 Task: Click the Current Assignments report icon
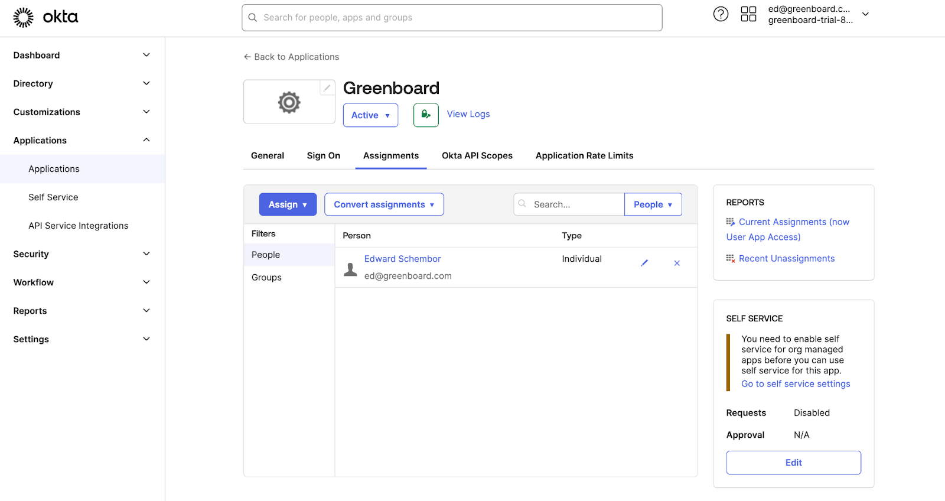coord(731,222)
